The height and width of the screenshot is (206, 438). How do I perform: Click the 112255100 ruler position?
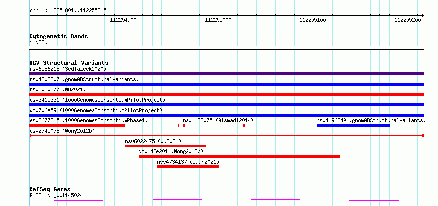coord(313,20)
